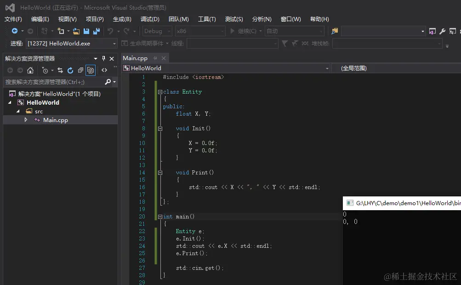Click the search magnifier in Solution Explorer
Screen dimensions: 461x285
(108, 82)
